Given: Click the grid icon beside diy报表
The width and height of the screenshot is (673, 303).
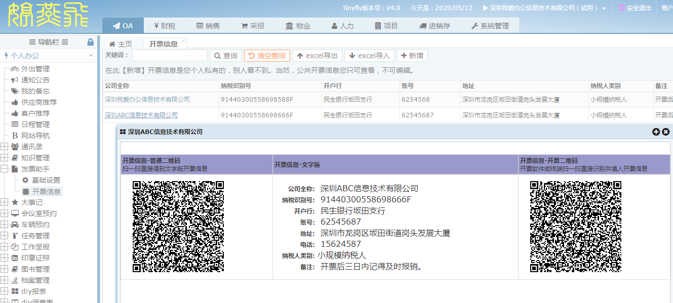Looking at the screenshot, I should [x=15, y=291].
